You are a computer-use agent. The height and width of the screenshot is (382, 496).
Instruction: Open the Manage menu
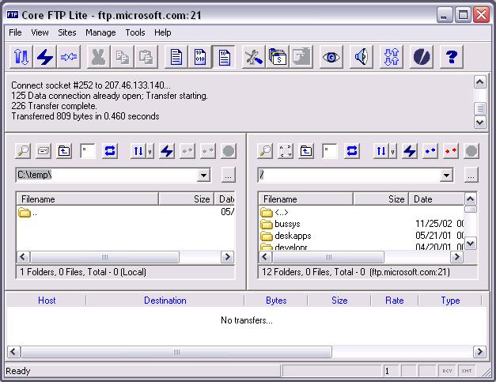(x=100, y=32)
